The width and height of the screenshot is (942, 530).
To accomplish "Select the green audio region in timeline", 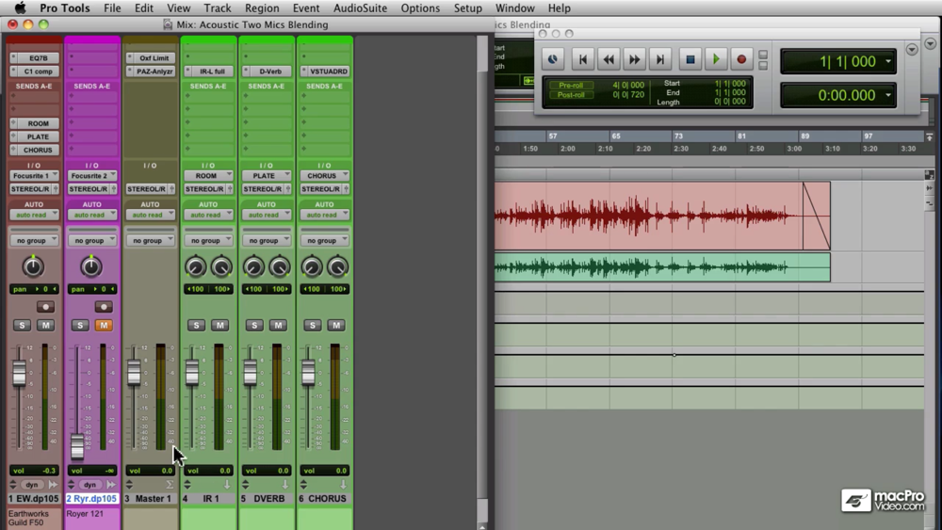I will [x=662, y=267].
